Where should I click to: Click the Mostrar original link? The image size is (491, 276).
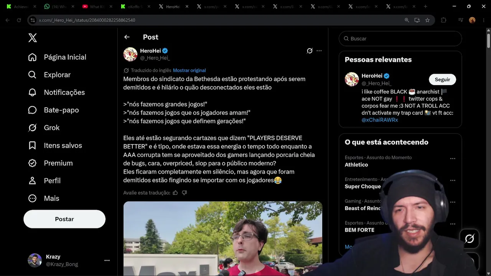[x=189, y=71]
